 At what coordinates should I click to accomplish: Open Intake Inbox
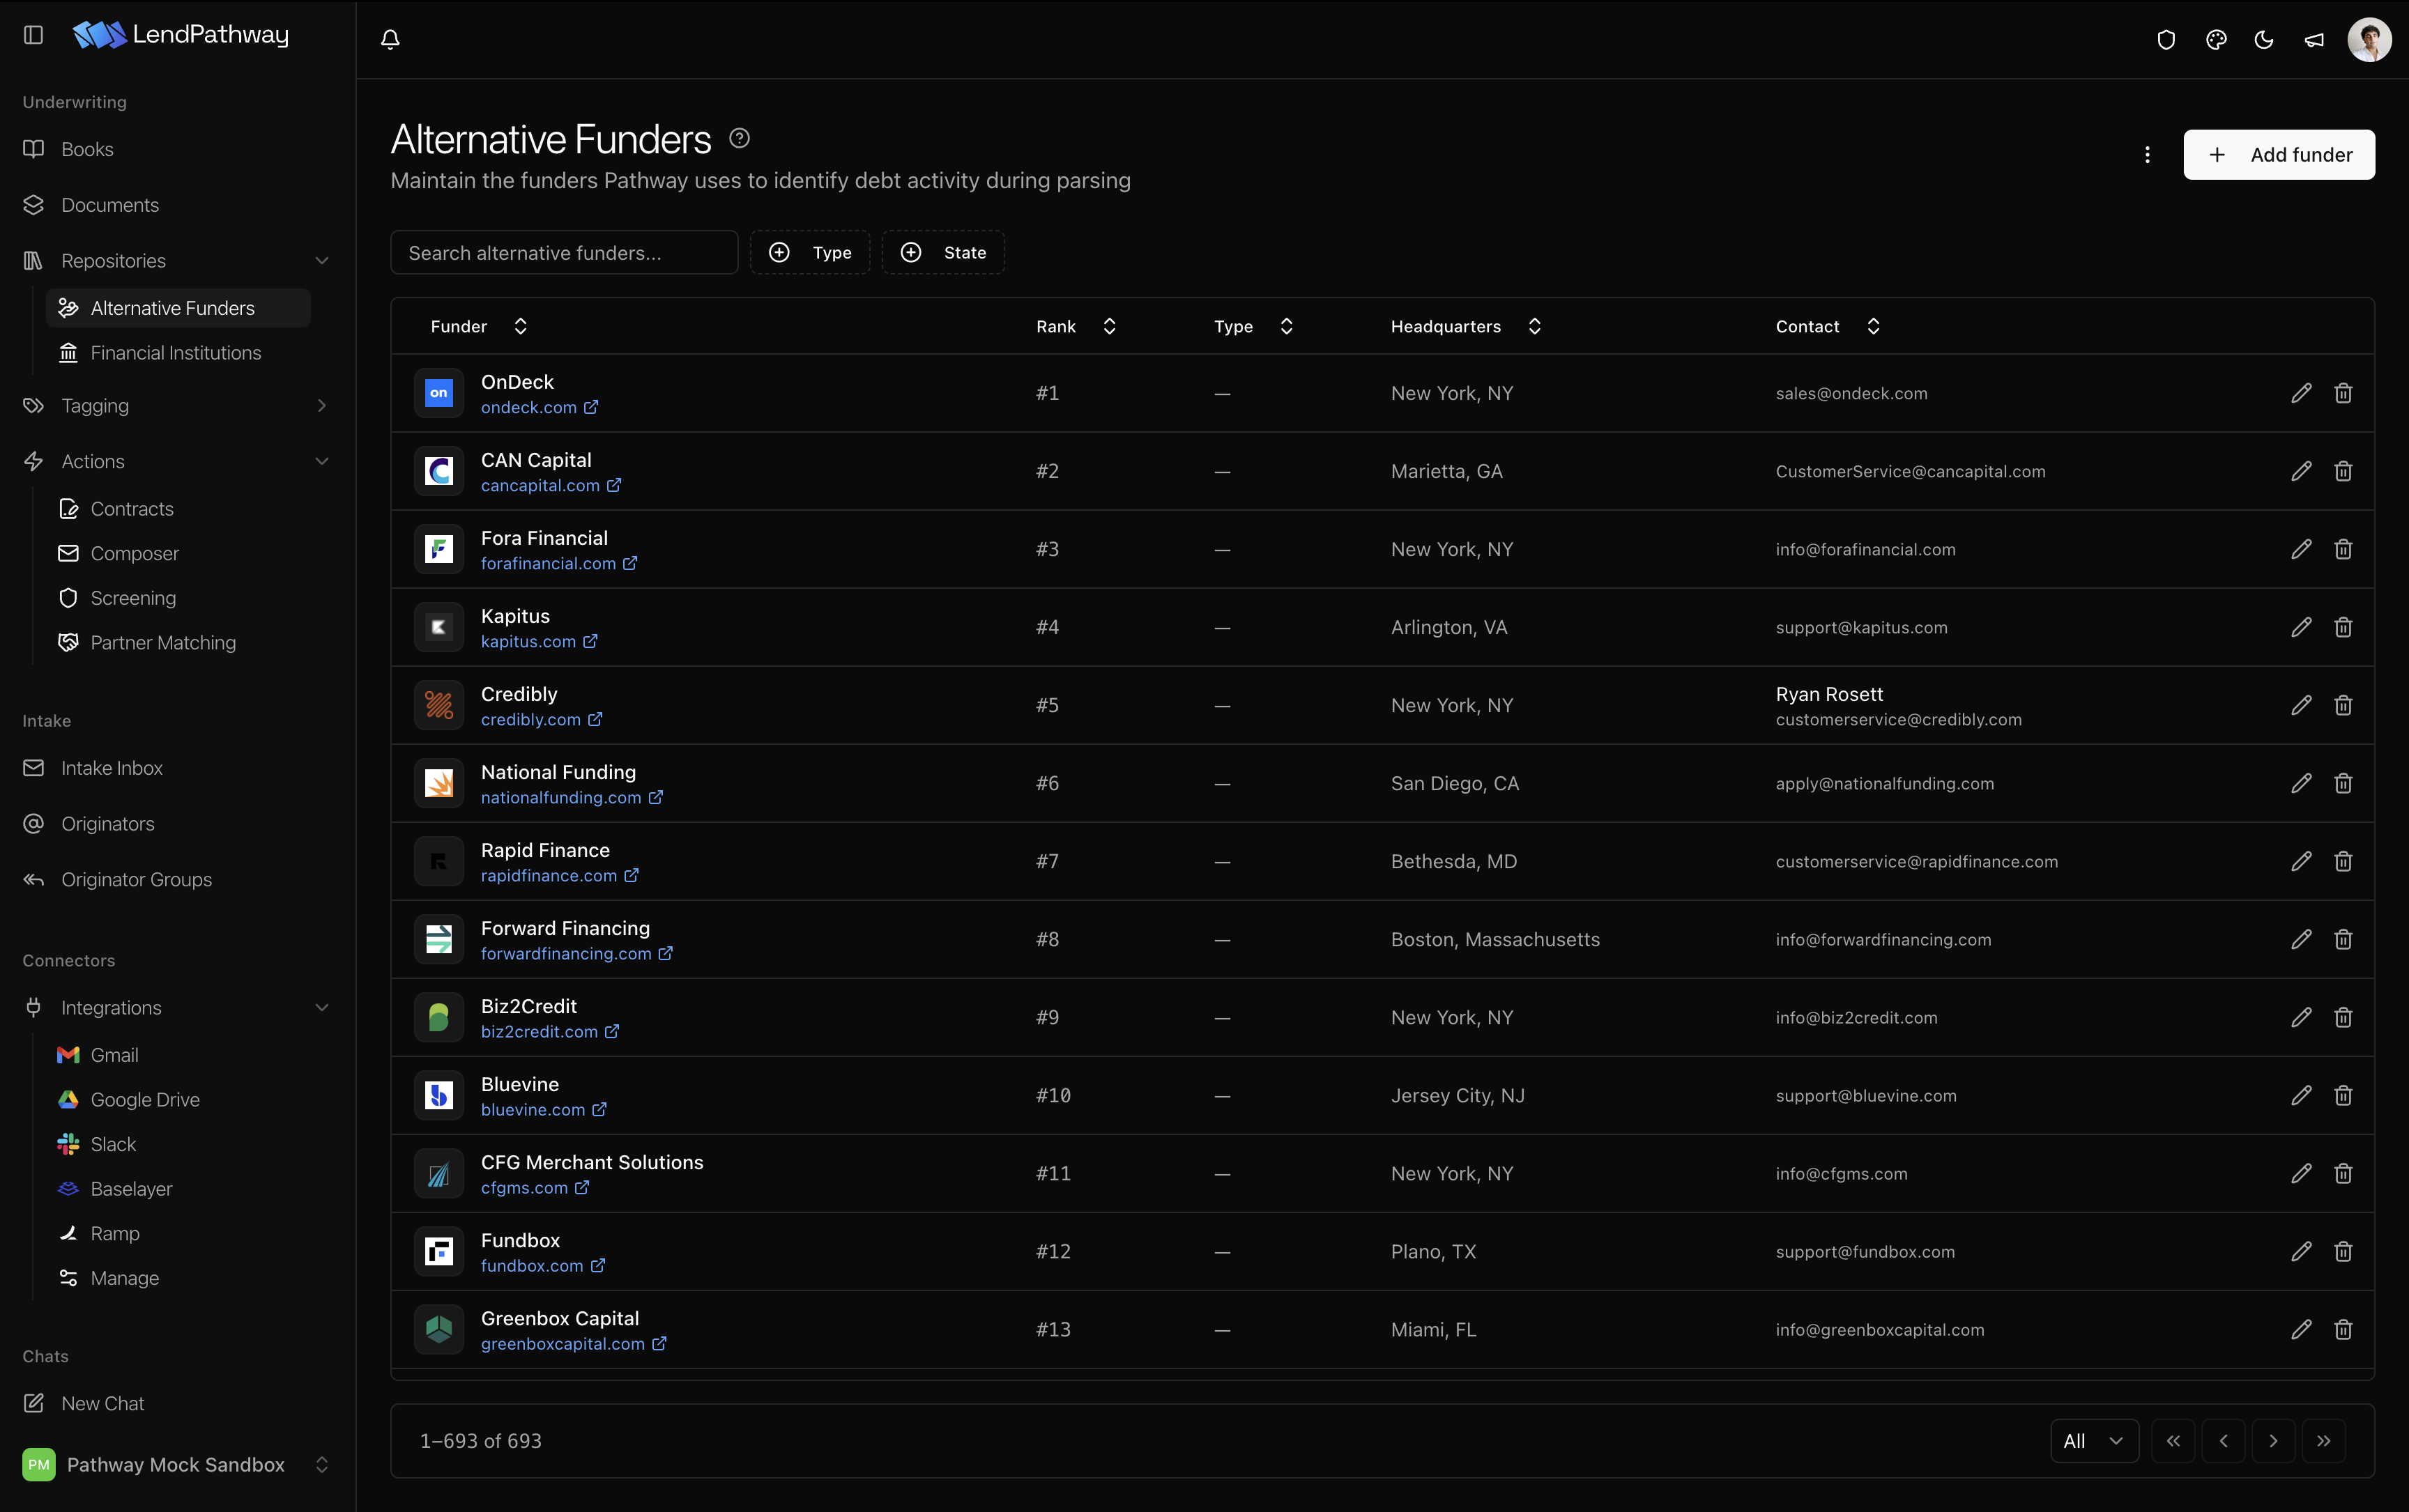tap(111, 768)
